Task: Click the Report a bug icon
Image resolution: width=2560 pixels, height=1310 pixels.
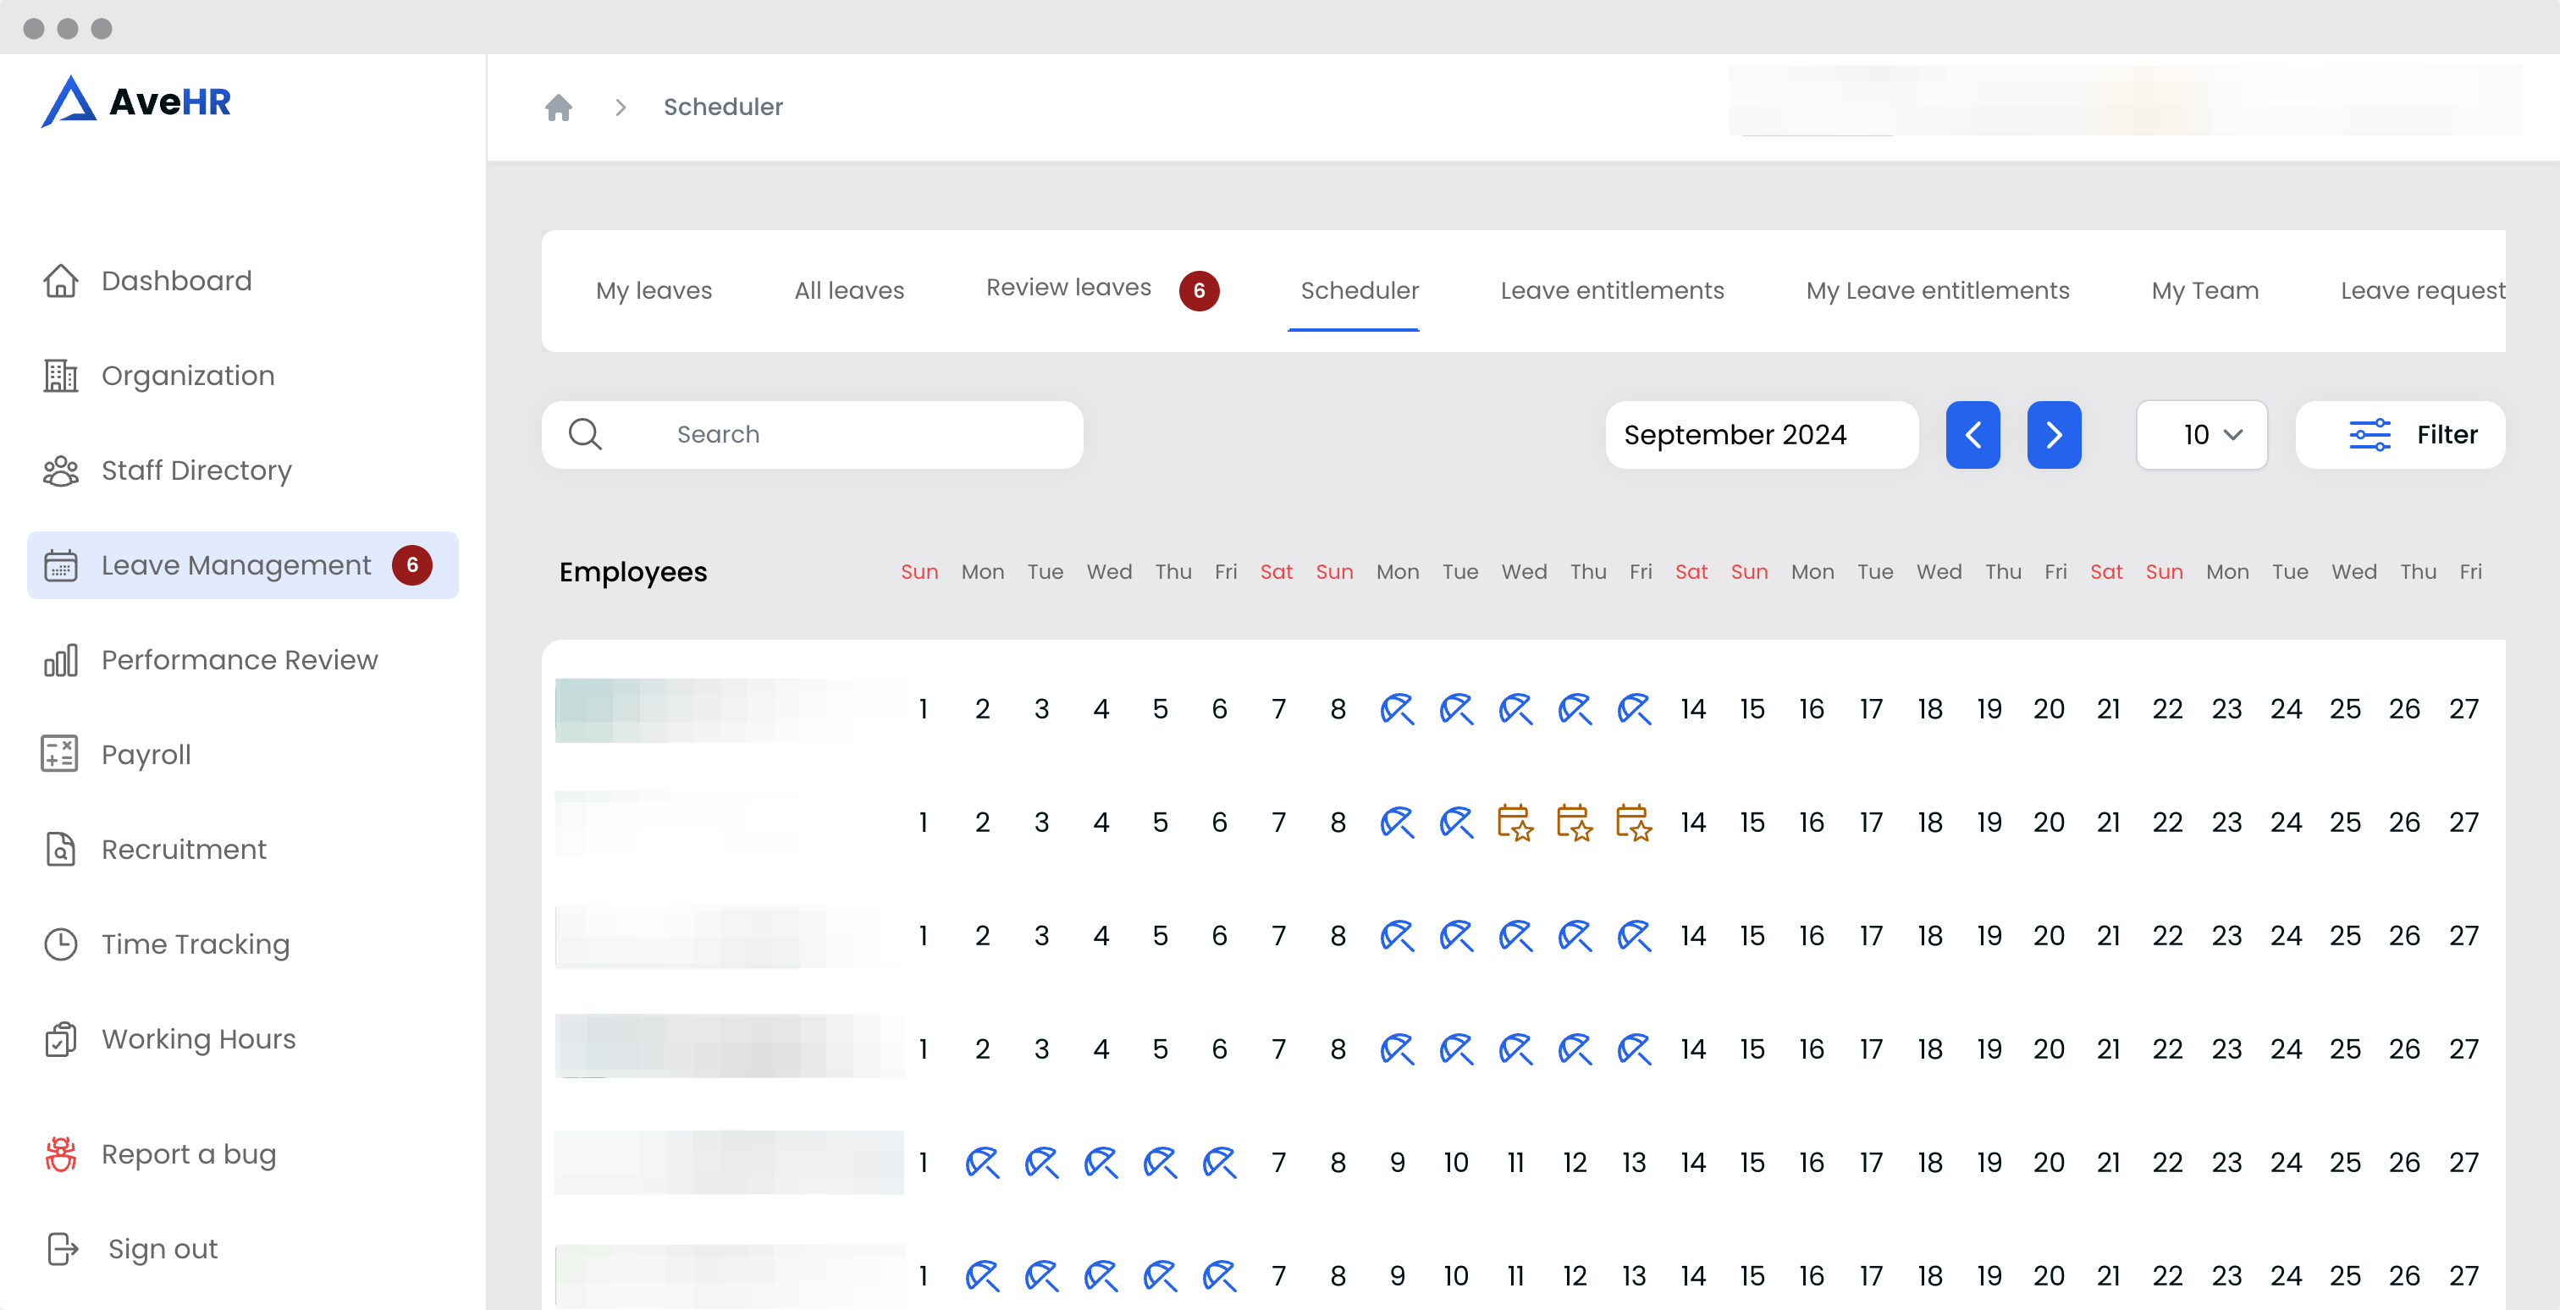Action: (61, 1154)
